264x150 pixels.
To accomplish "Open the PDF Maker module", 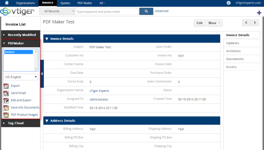I will coord(85,3).
